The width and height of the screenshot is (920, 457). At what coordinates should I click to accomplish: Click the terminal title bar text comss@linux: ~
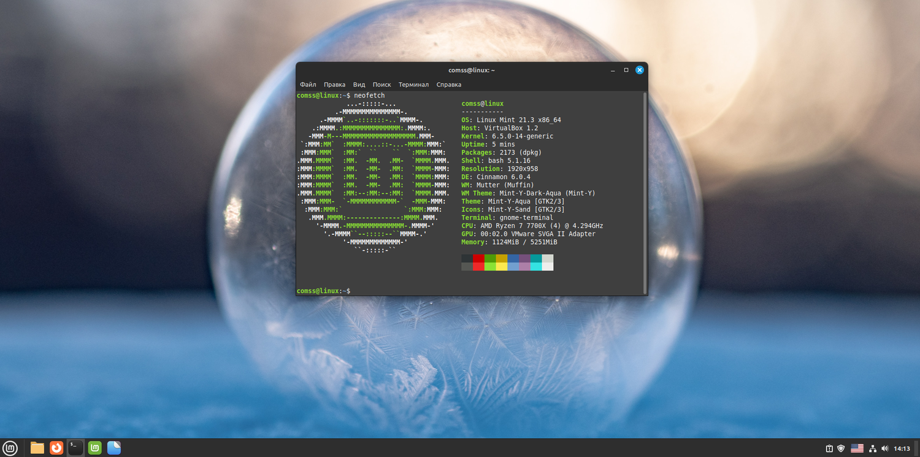pos(472,70)
